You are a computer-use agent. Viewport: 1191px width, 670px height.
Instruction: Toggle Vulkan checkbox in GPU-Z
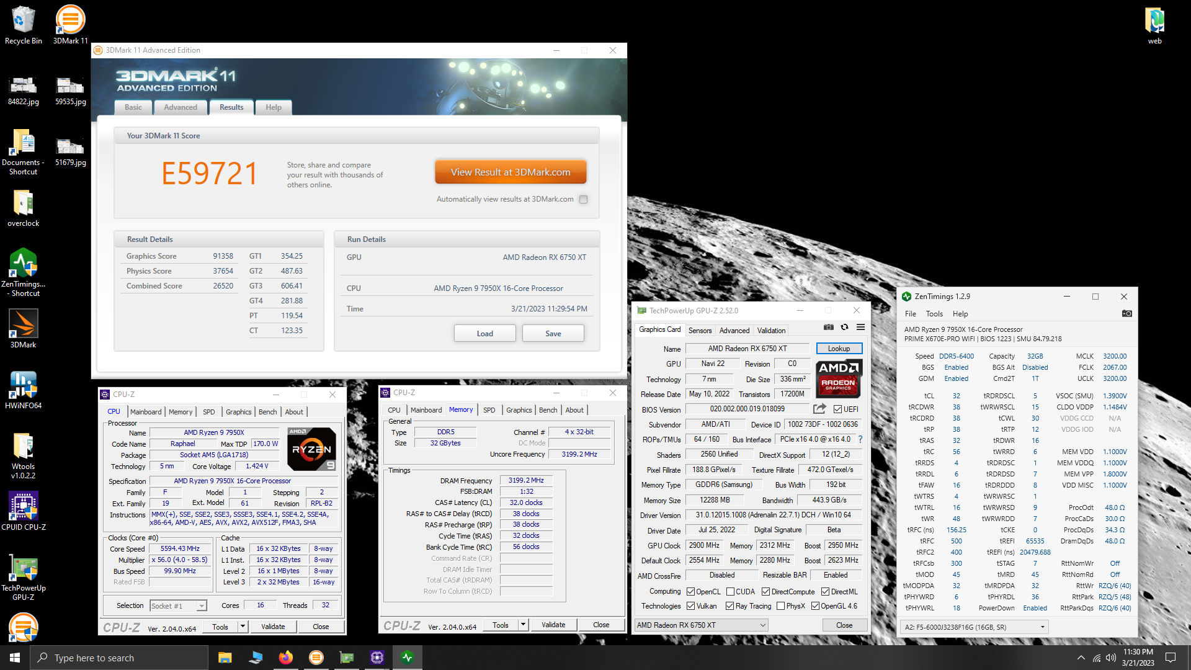pos(690,606)
